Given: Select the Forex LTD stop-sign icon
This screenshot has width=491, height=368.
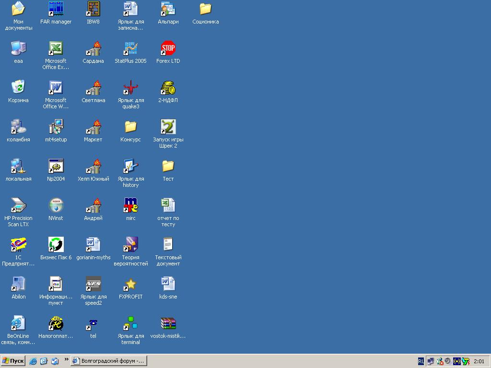Looking at the screenshot, I should coord(168,48).
